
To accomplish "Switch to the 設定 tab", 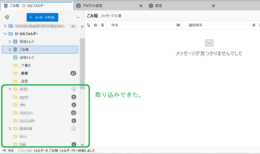I will click(159, 6).
